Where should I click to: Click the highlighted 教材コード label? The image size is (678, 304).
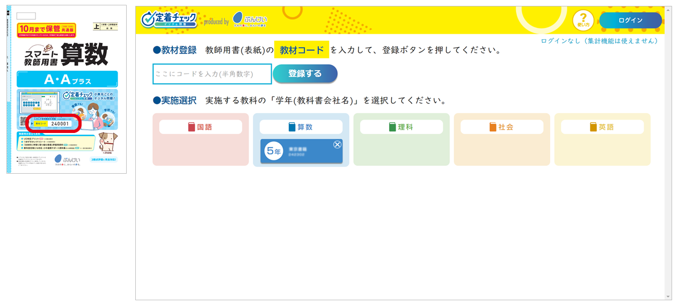tap(302, 50)
